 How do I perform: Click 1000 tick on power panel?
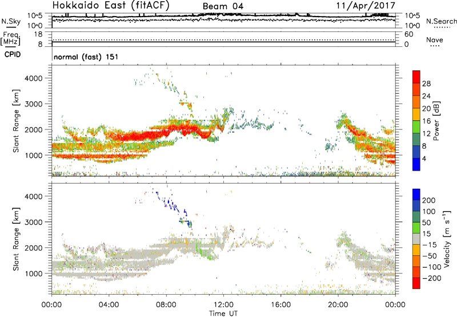[33, 155]
